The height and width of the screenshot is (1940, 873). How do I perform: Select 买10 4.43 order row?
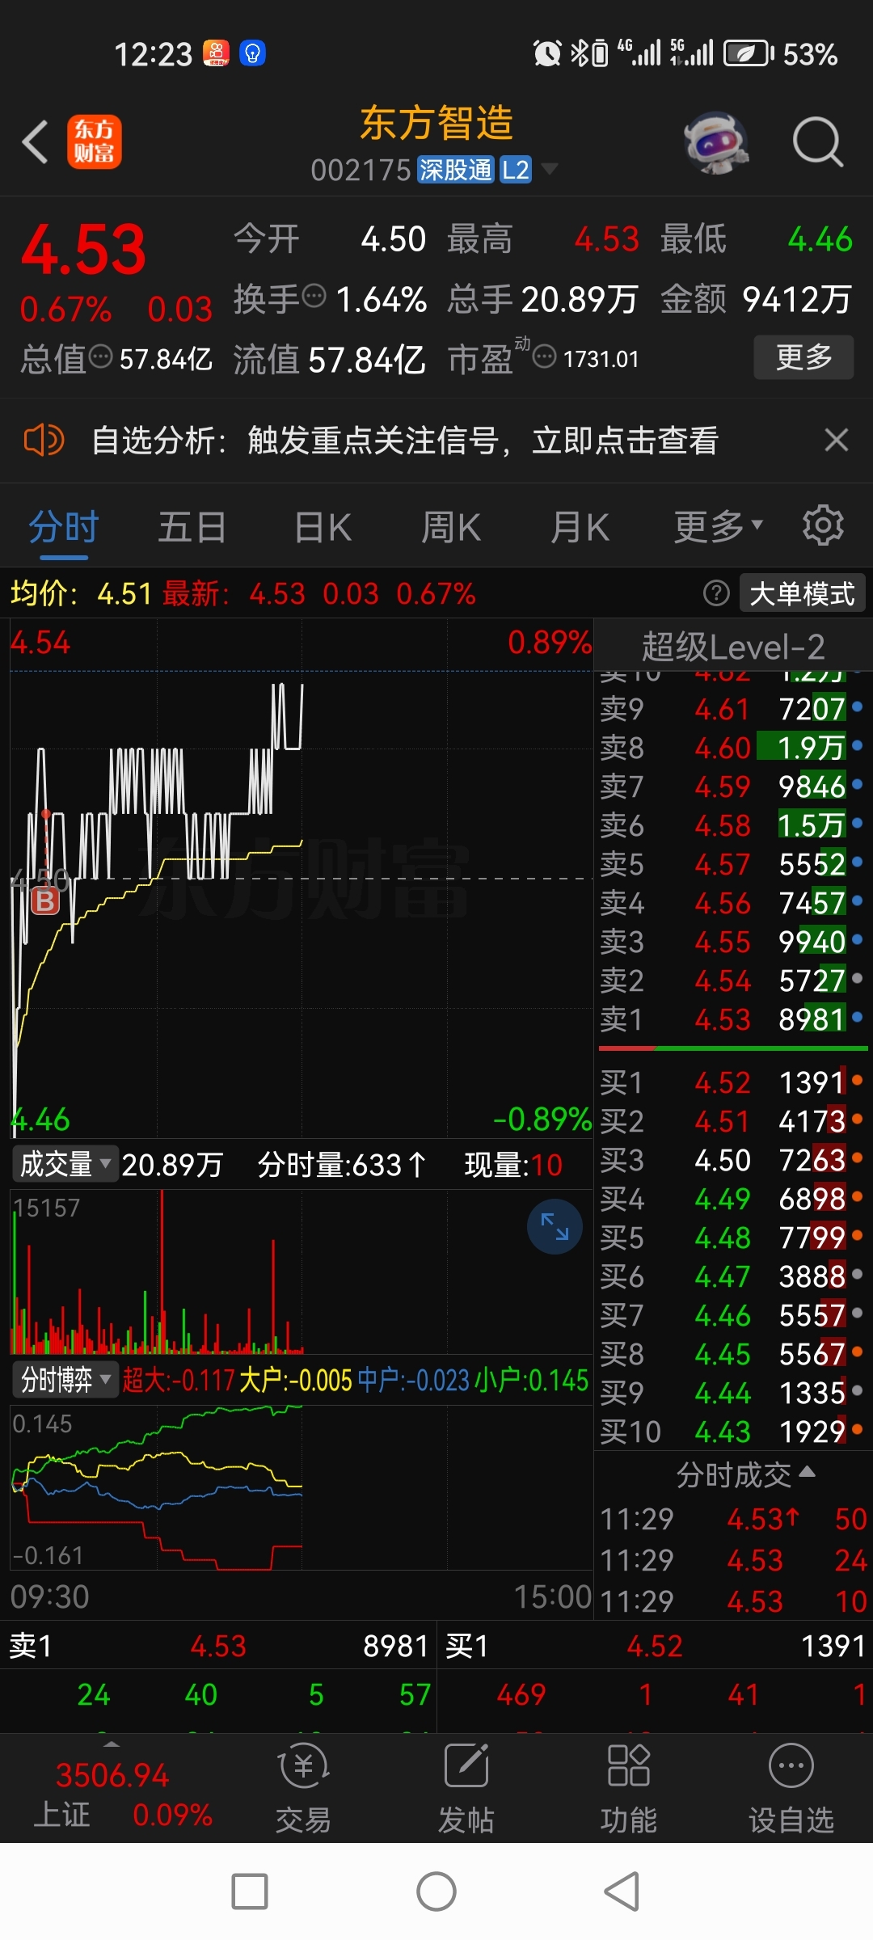[733, 1432]
